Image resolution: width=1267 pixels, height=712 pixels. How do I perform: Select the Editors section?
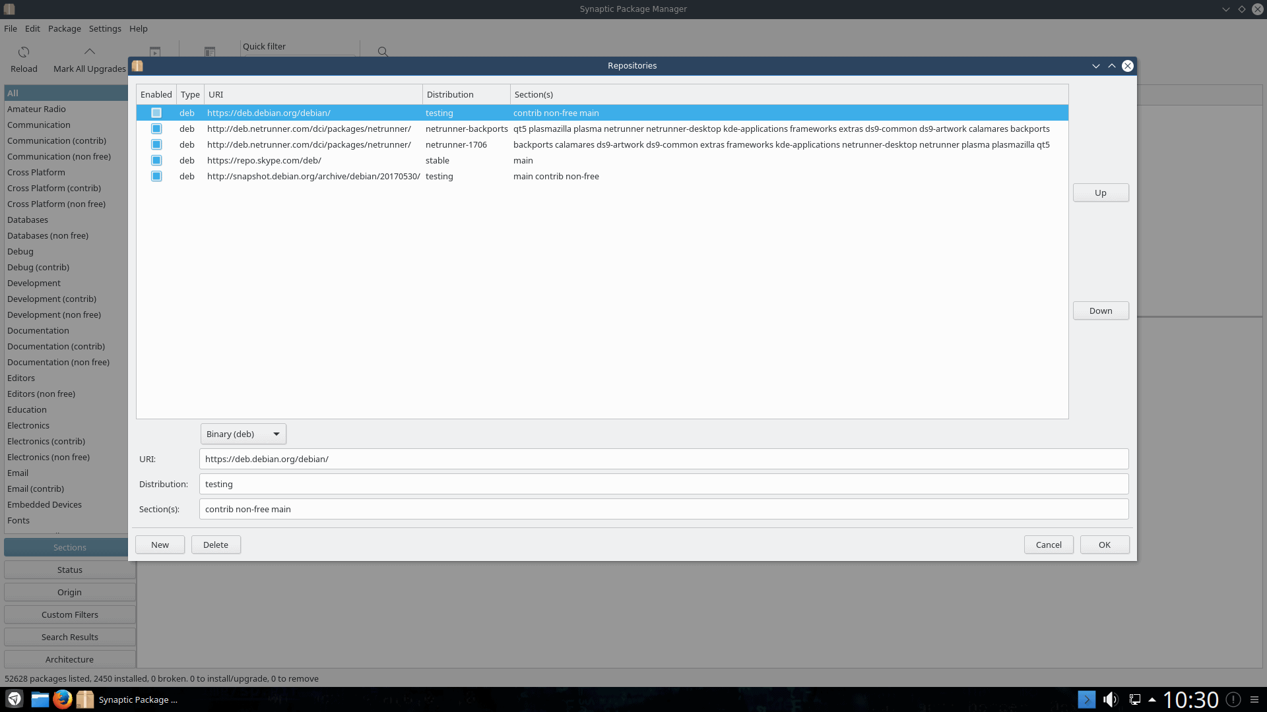[66, 378]
